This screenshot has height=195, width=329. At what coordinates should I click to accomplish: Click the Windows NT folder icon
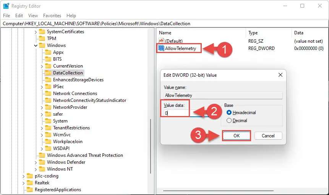[x=42, y=169]
